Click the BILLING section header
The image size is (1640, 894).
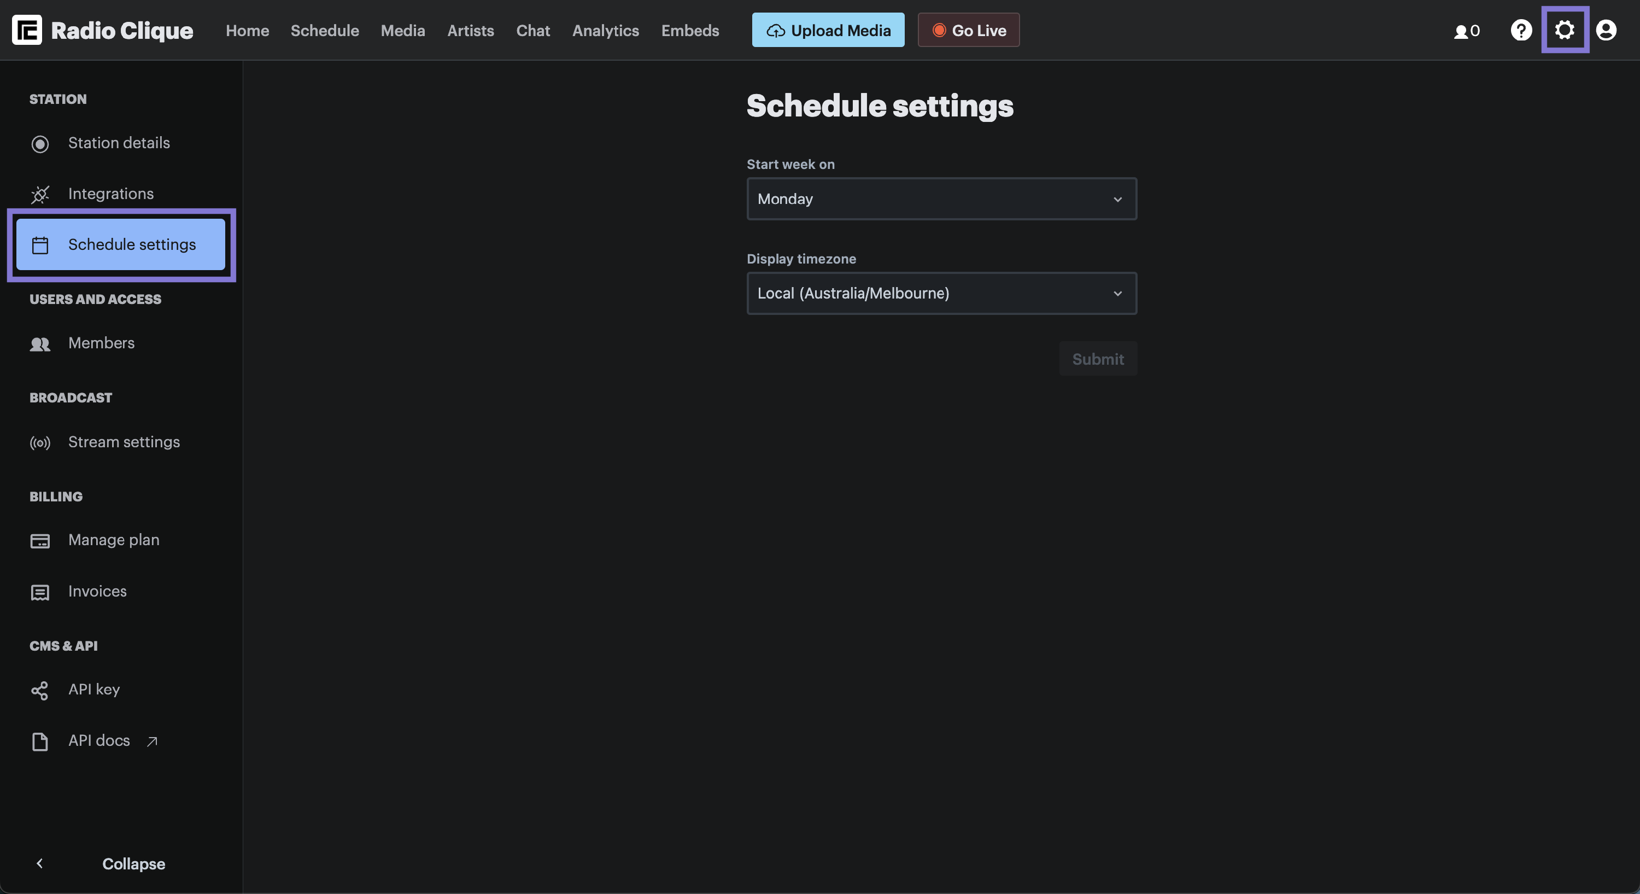pos(56,496)
